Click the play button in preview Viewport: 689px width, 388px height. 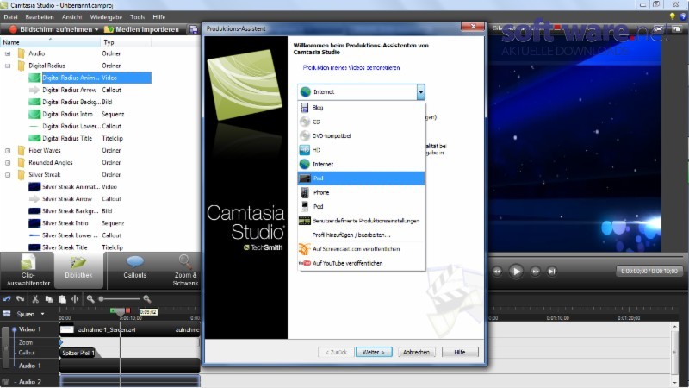pos(516,271)
